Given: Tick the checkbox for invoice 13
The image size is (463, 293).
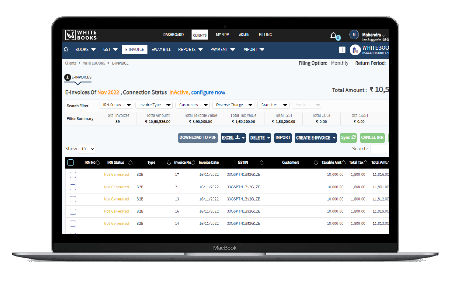Looking at the screenshot, I should [73, 199].
